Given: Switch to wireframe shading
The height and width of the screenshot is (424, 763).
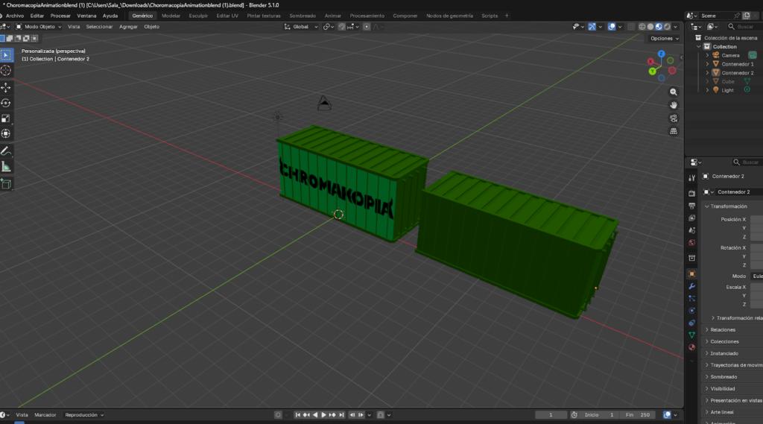Looking at the screenshot, I should click(x=642, y=27).
